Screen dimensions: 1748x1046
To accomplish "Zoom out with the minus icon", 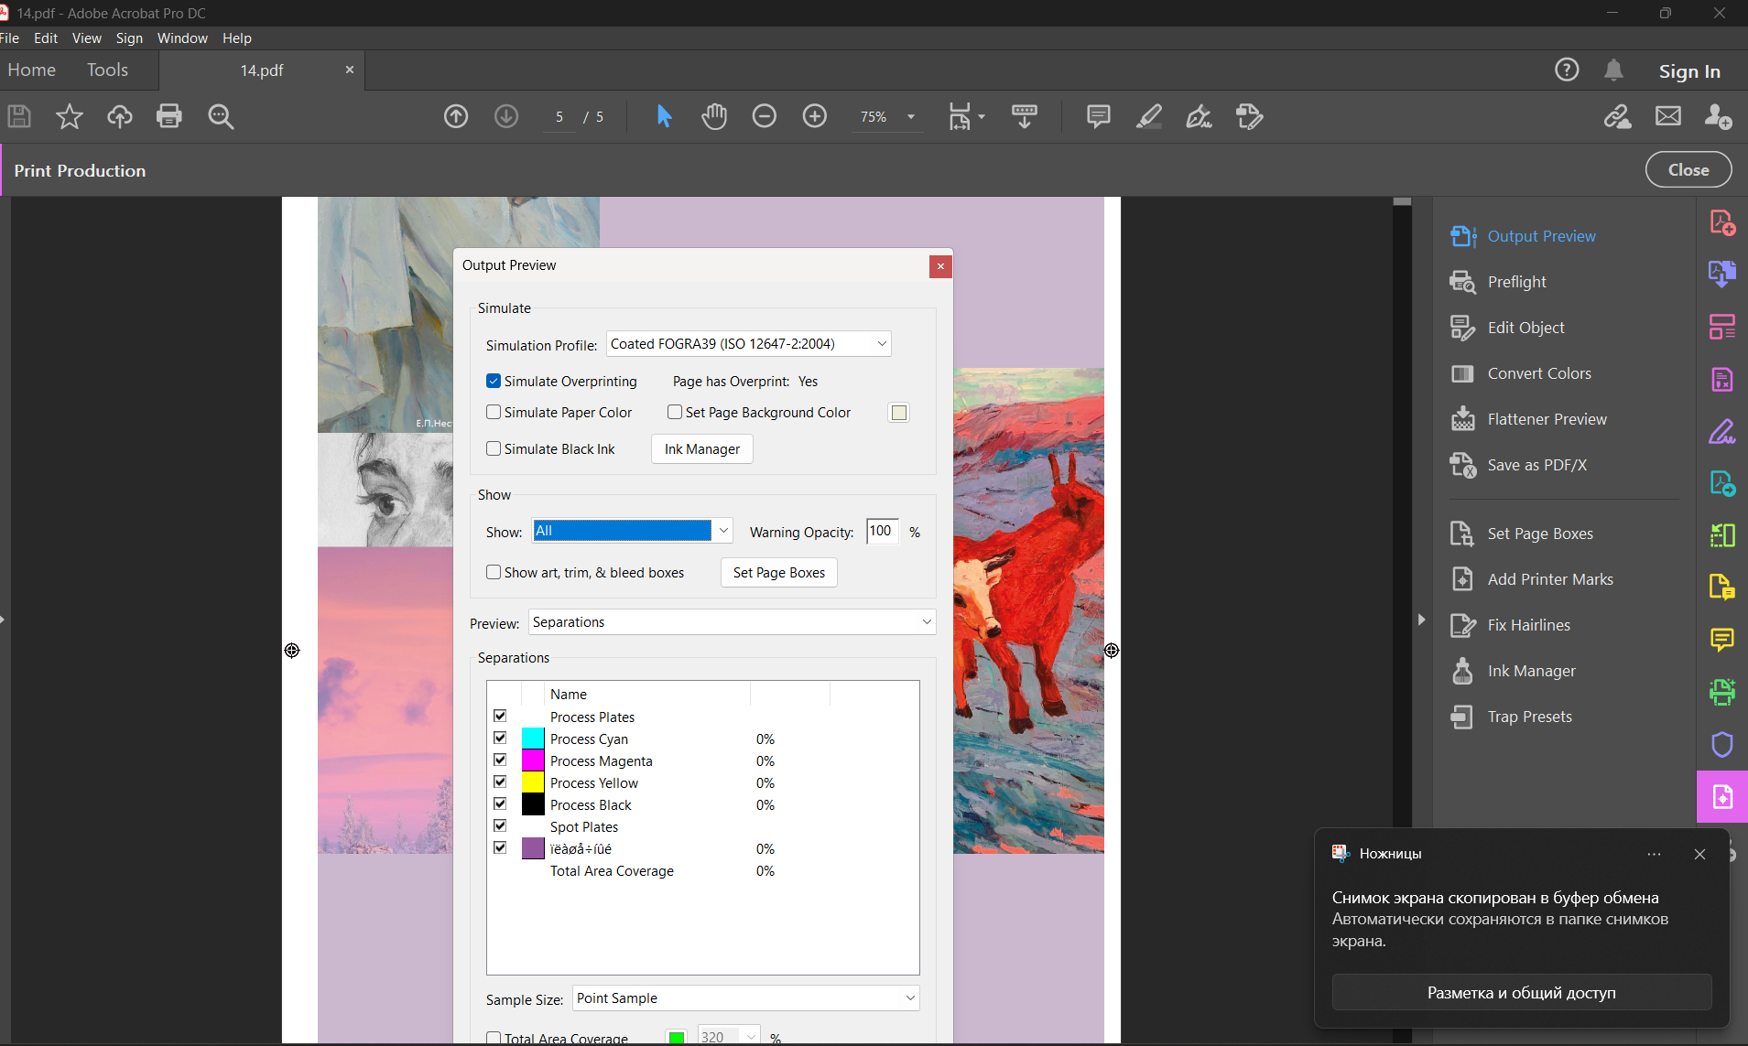I will pyautogui.click(x=765, y=116).
